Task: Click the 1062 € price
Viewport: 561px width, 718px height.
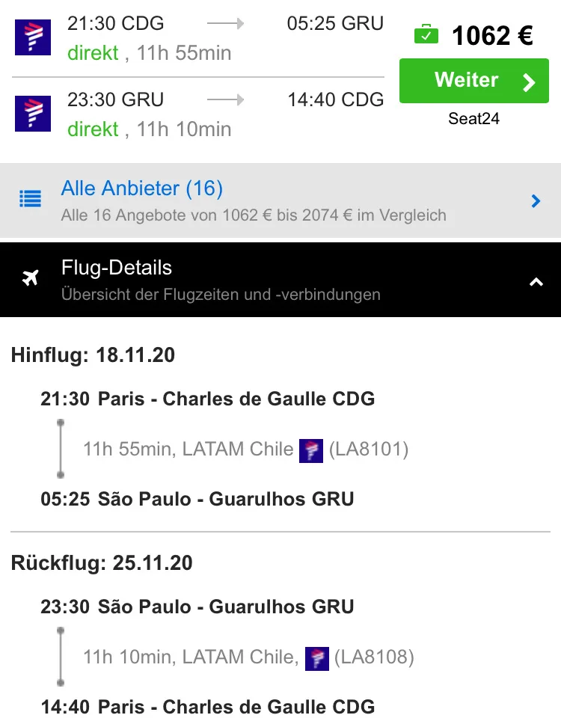Action: [491, 35]
